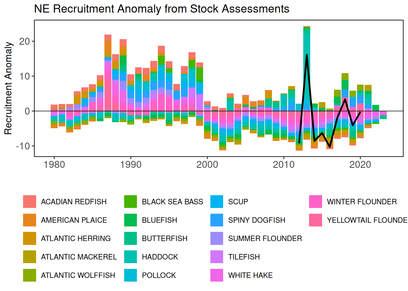
Task: Click the Acadian Redfish legend color swatch
Action: pos(29,202)
